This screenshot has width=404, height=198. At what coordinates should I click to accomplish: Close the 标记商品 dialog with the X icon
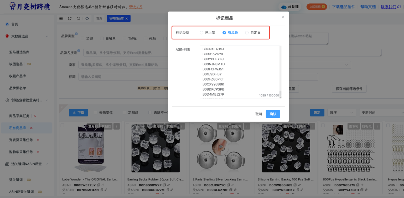coord(283,17)
